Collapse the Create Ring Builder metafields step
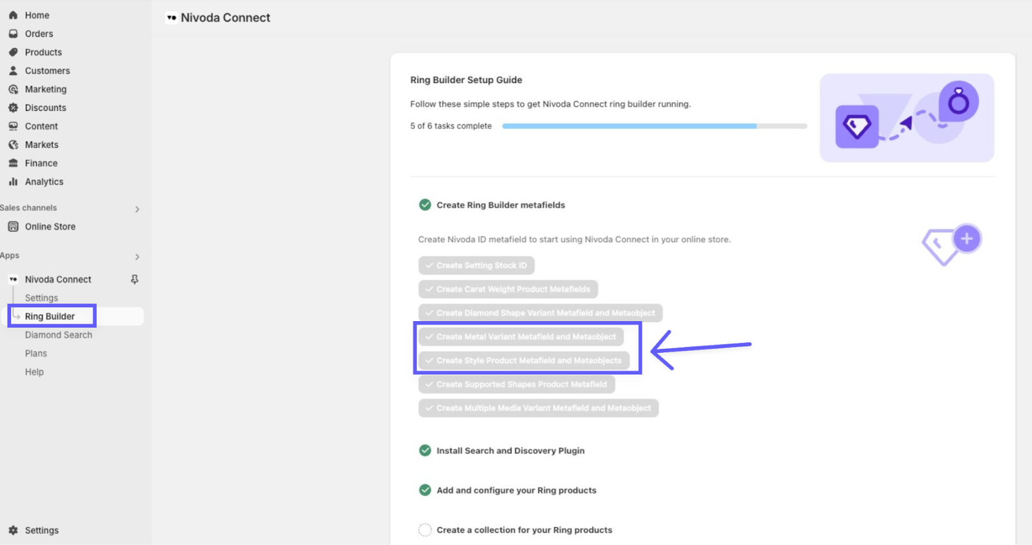 point(501,205)
